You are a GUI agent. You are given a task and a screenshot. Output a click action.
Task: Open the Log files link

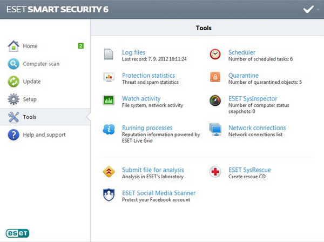133,52
